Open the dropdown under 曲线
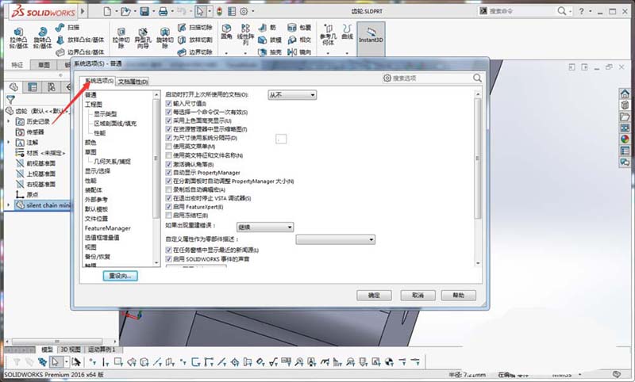635x382 pixels. tap(347, 53)
